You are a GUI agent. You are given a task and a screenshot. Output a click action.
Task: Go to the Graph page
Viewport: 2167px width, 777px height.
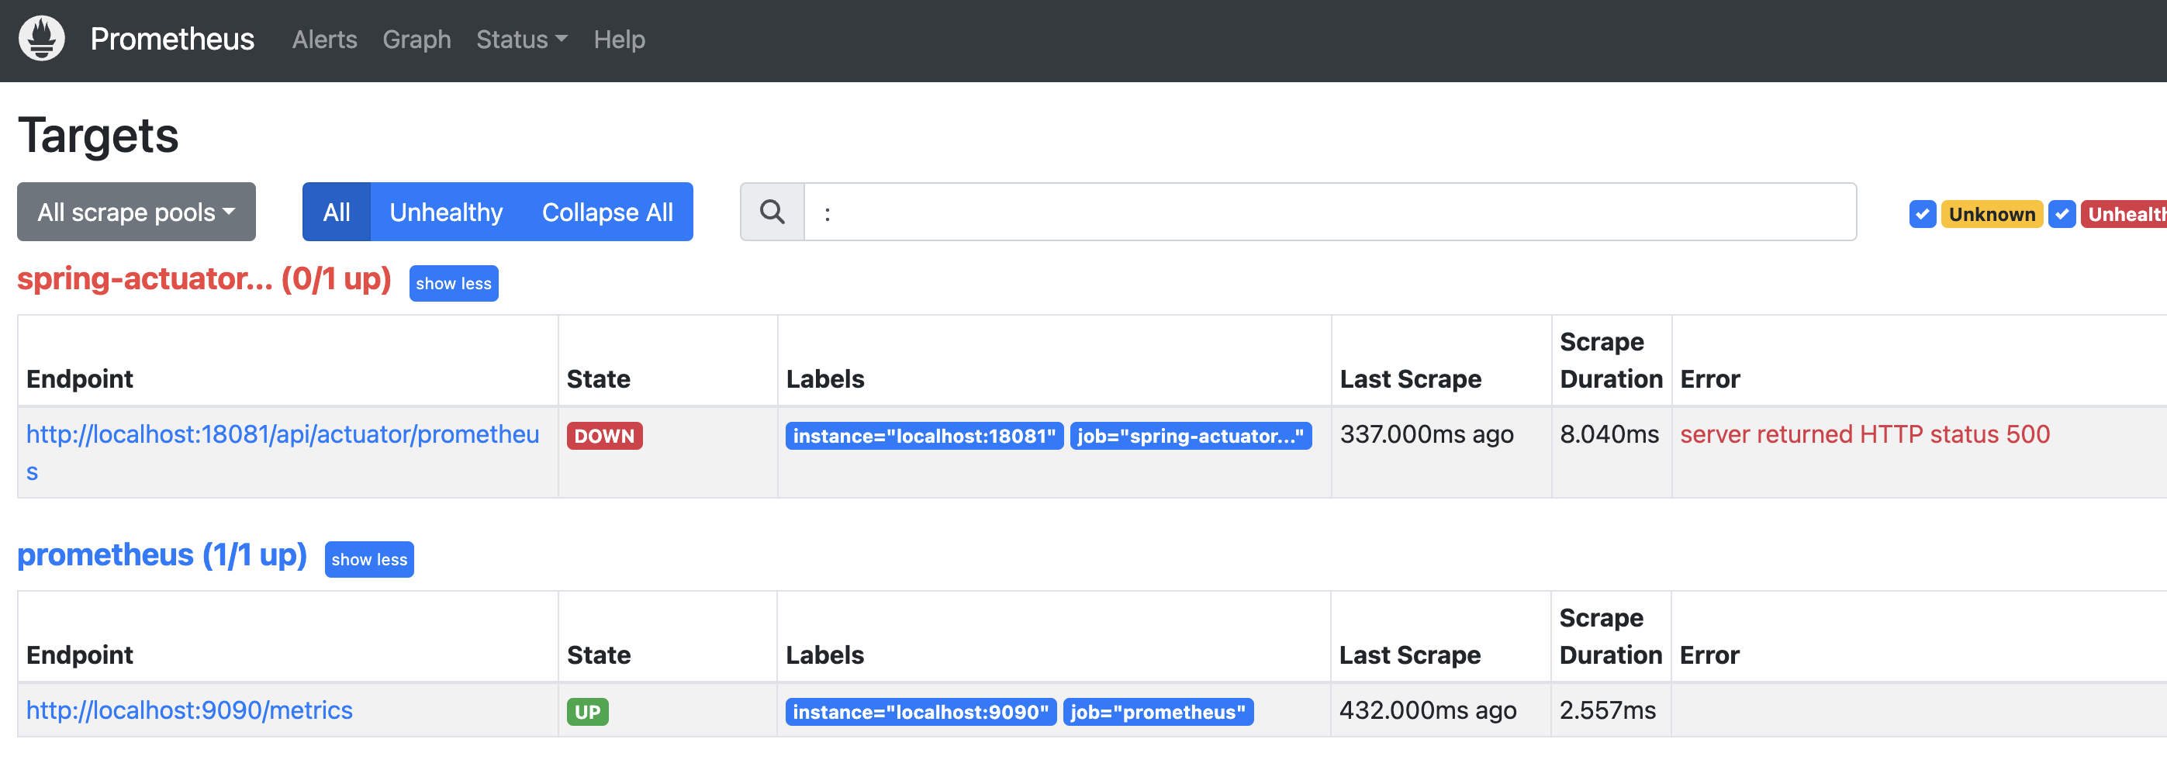(416, 40)
